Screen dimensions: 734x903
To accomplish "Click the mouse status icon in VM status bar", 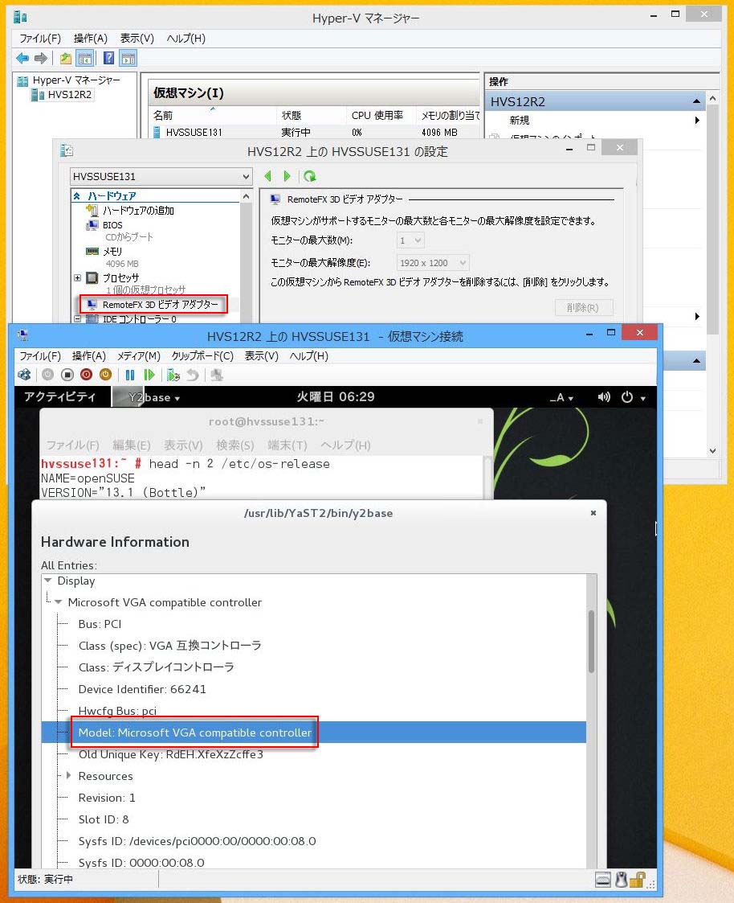I will click(x=621, y=880).
